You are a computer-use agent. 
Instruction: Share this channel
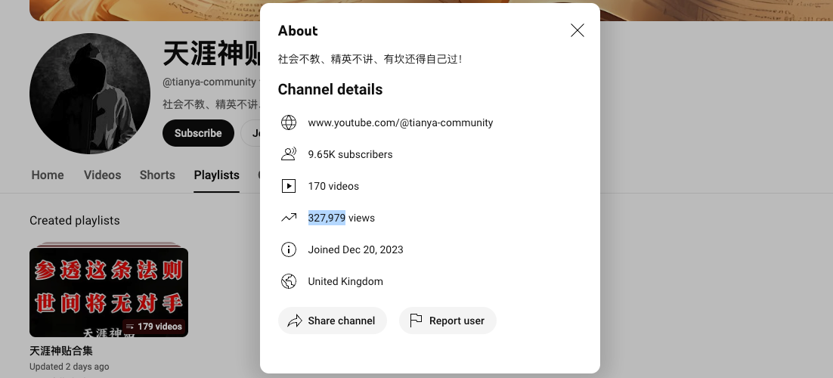(333, 321)
